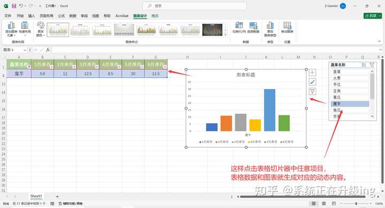The height and width of the screenshot is (208, 385).
Task: Click the Chart Elements plus button beside chart
Action: pos(312,73)
